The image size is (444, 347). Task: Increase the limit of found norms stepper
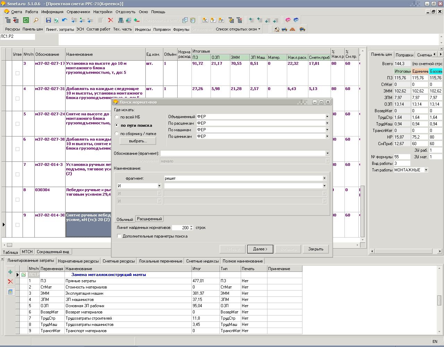[x=191, y=226]
